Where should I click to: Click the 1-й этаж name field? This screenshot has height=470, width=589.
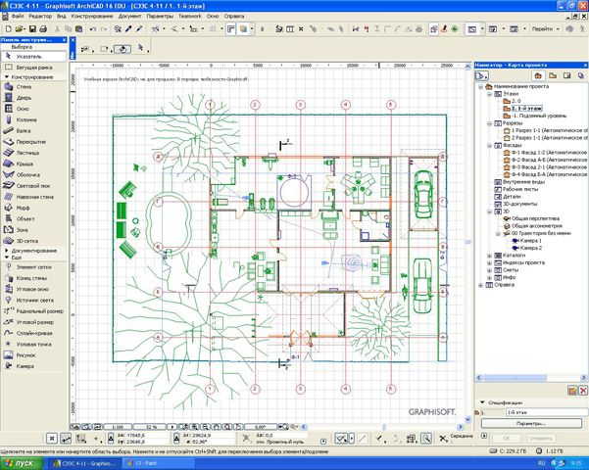point(547,412)
